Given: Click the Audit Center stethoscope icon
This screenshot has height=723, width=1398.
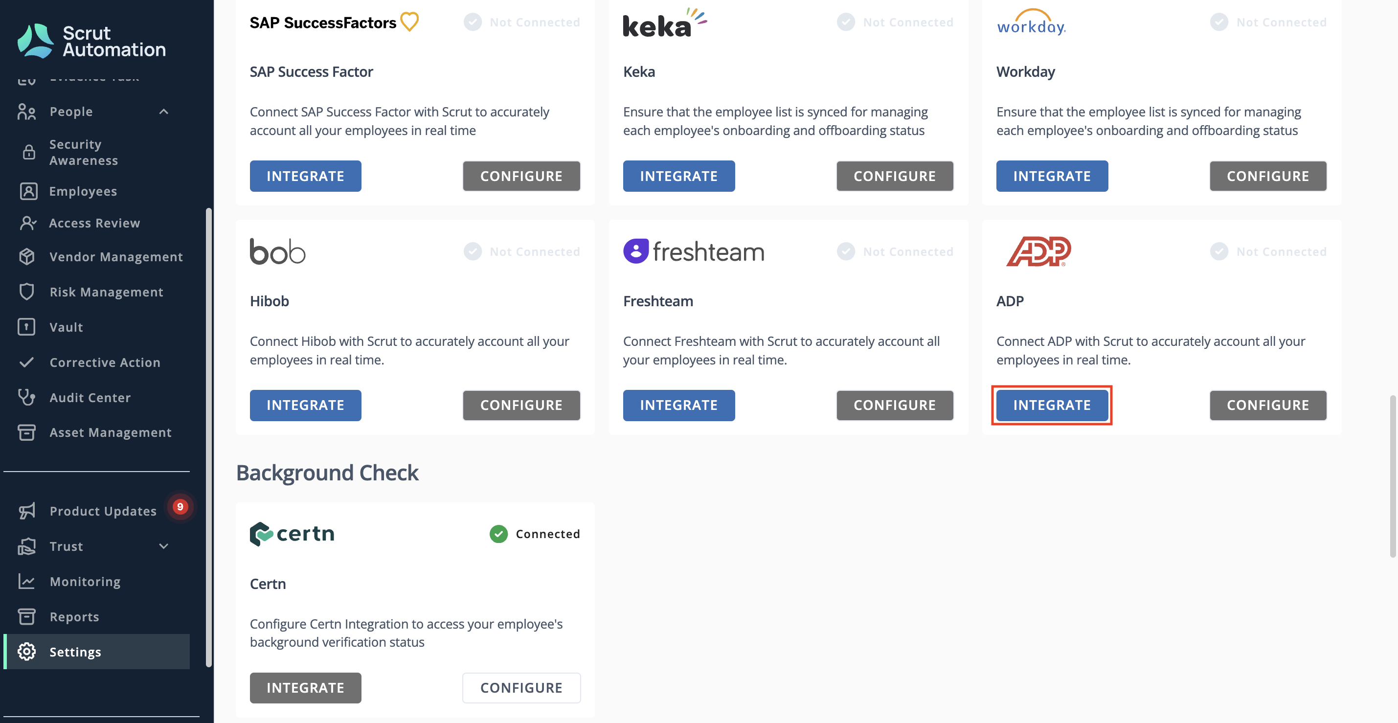Looking at the screenshot, I should click(x=26, y=397).
